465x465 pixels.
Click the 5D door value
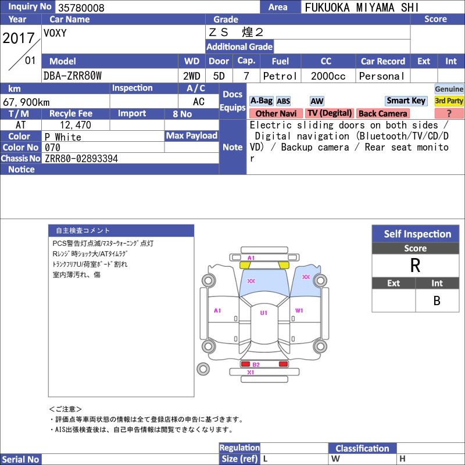pos(219,76)
